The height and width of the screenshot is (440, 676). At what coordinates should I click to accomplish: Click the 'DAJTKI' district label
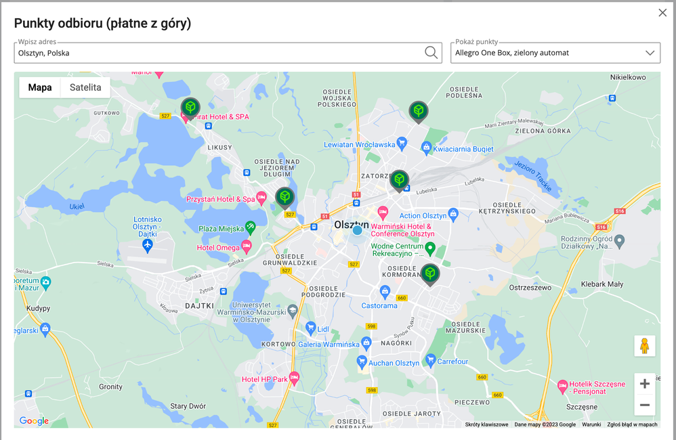199,305
